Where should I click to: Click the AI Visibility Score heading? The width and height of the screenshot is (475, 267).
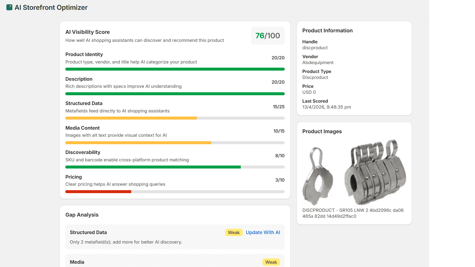(x=88, y=32)
